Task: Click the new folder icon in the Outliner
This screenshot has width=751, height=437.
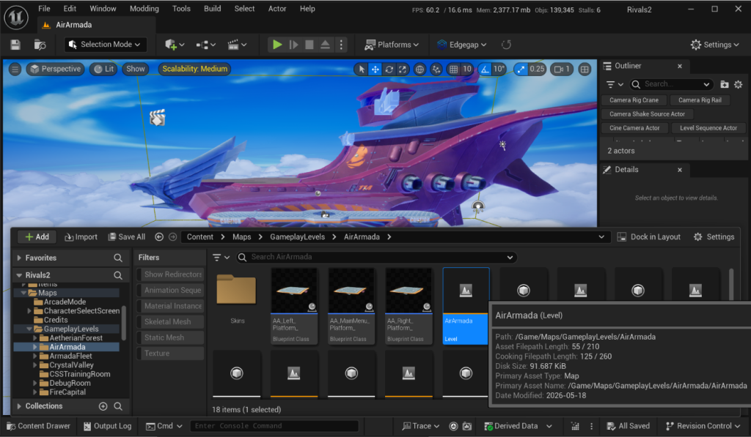Action: 724,84
